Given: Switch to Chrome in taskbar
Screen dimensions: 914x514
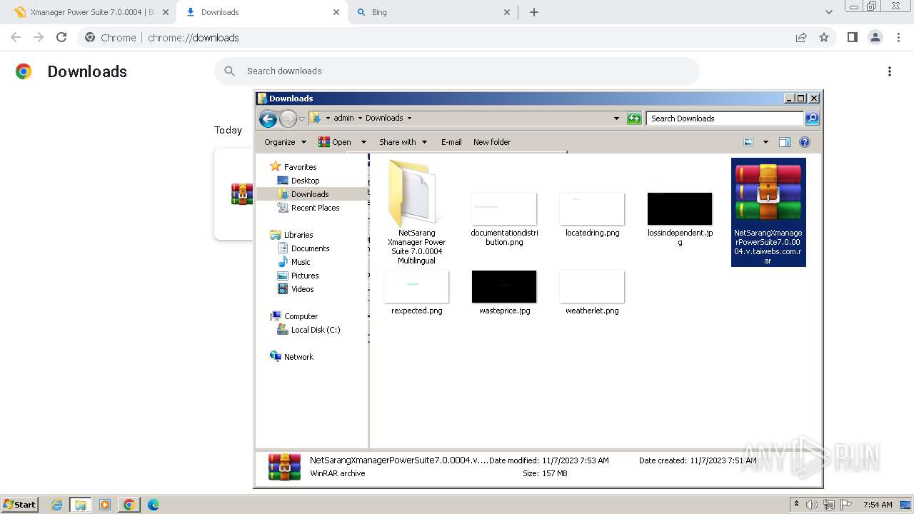Looking at the screenshot, I should 129,505.
